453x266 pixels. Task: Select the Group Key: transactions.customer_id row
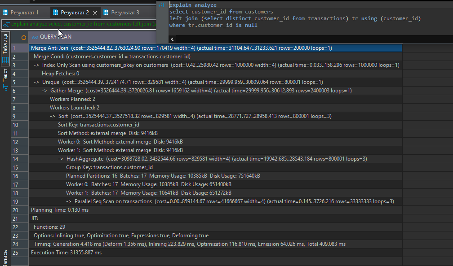coord(215,167)
